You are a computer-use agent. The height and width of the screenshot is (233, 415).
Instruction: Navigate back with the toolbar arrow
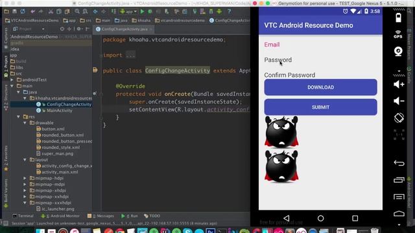pos(95,12)
